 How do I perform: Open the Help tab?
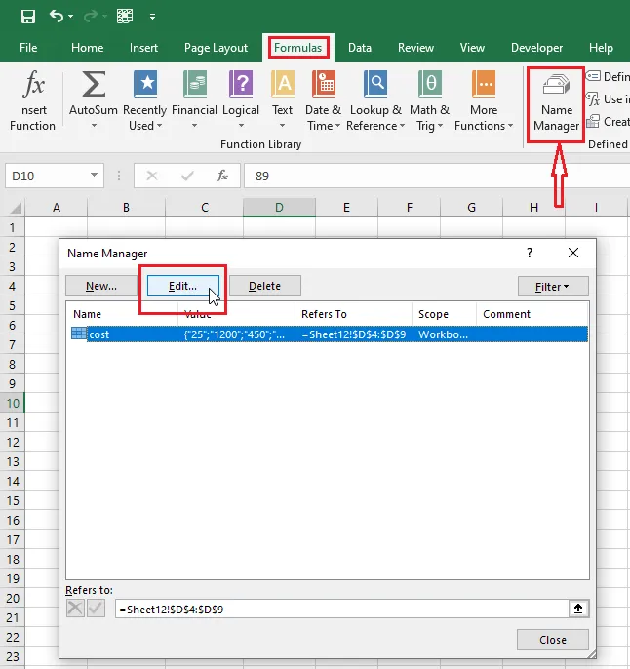[601, 48]
